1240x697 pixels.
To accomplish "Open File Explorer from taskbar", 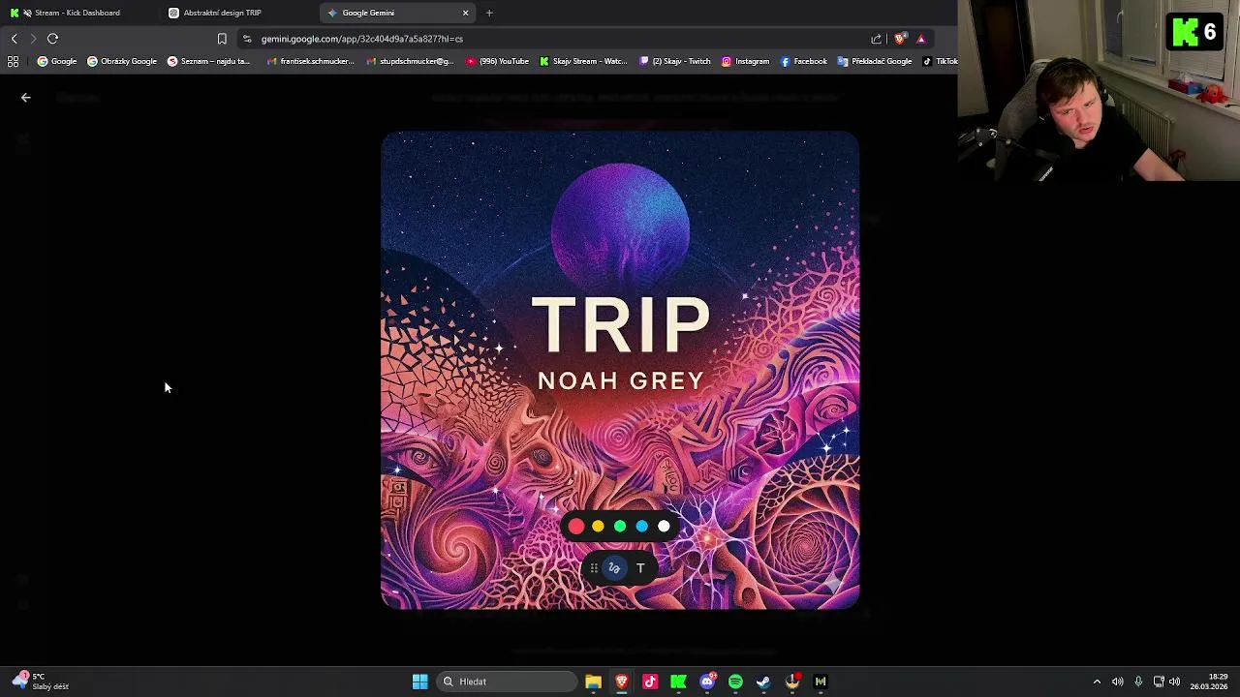I will 594,682.
